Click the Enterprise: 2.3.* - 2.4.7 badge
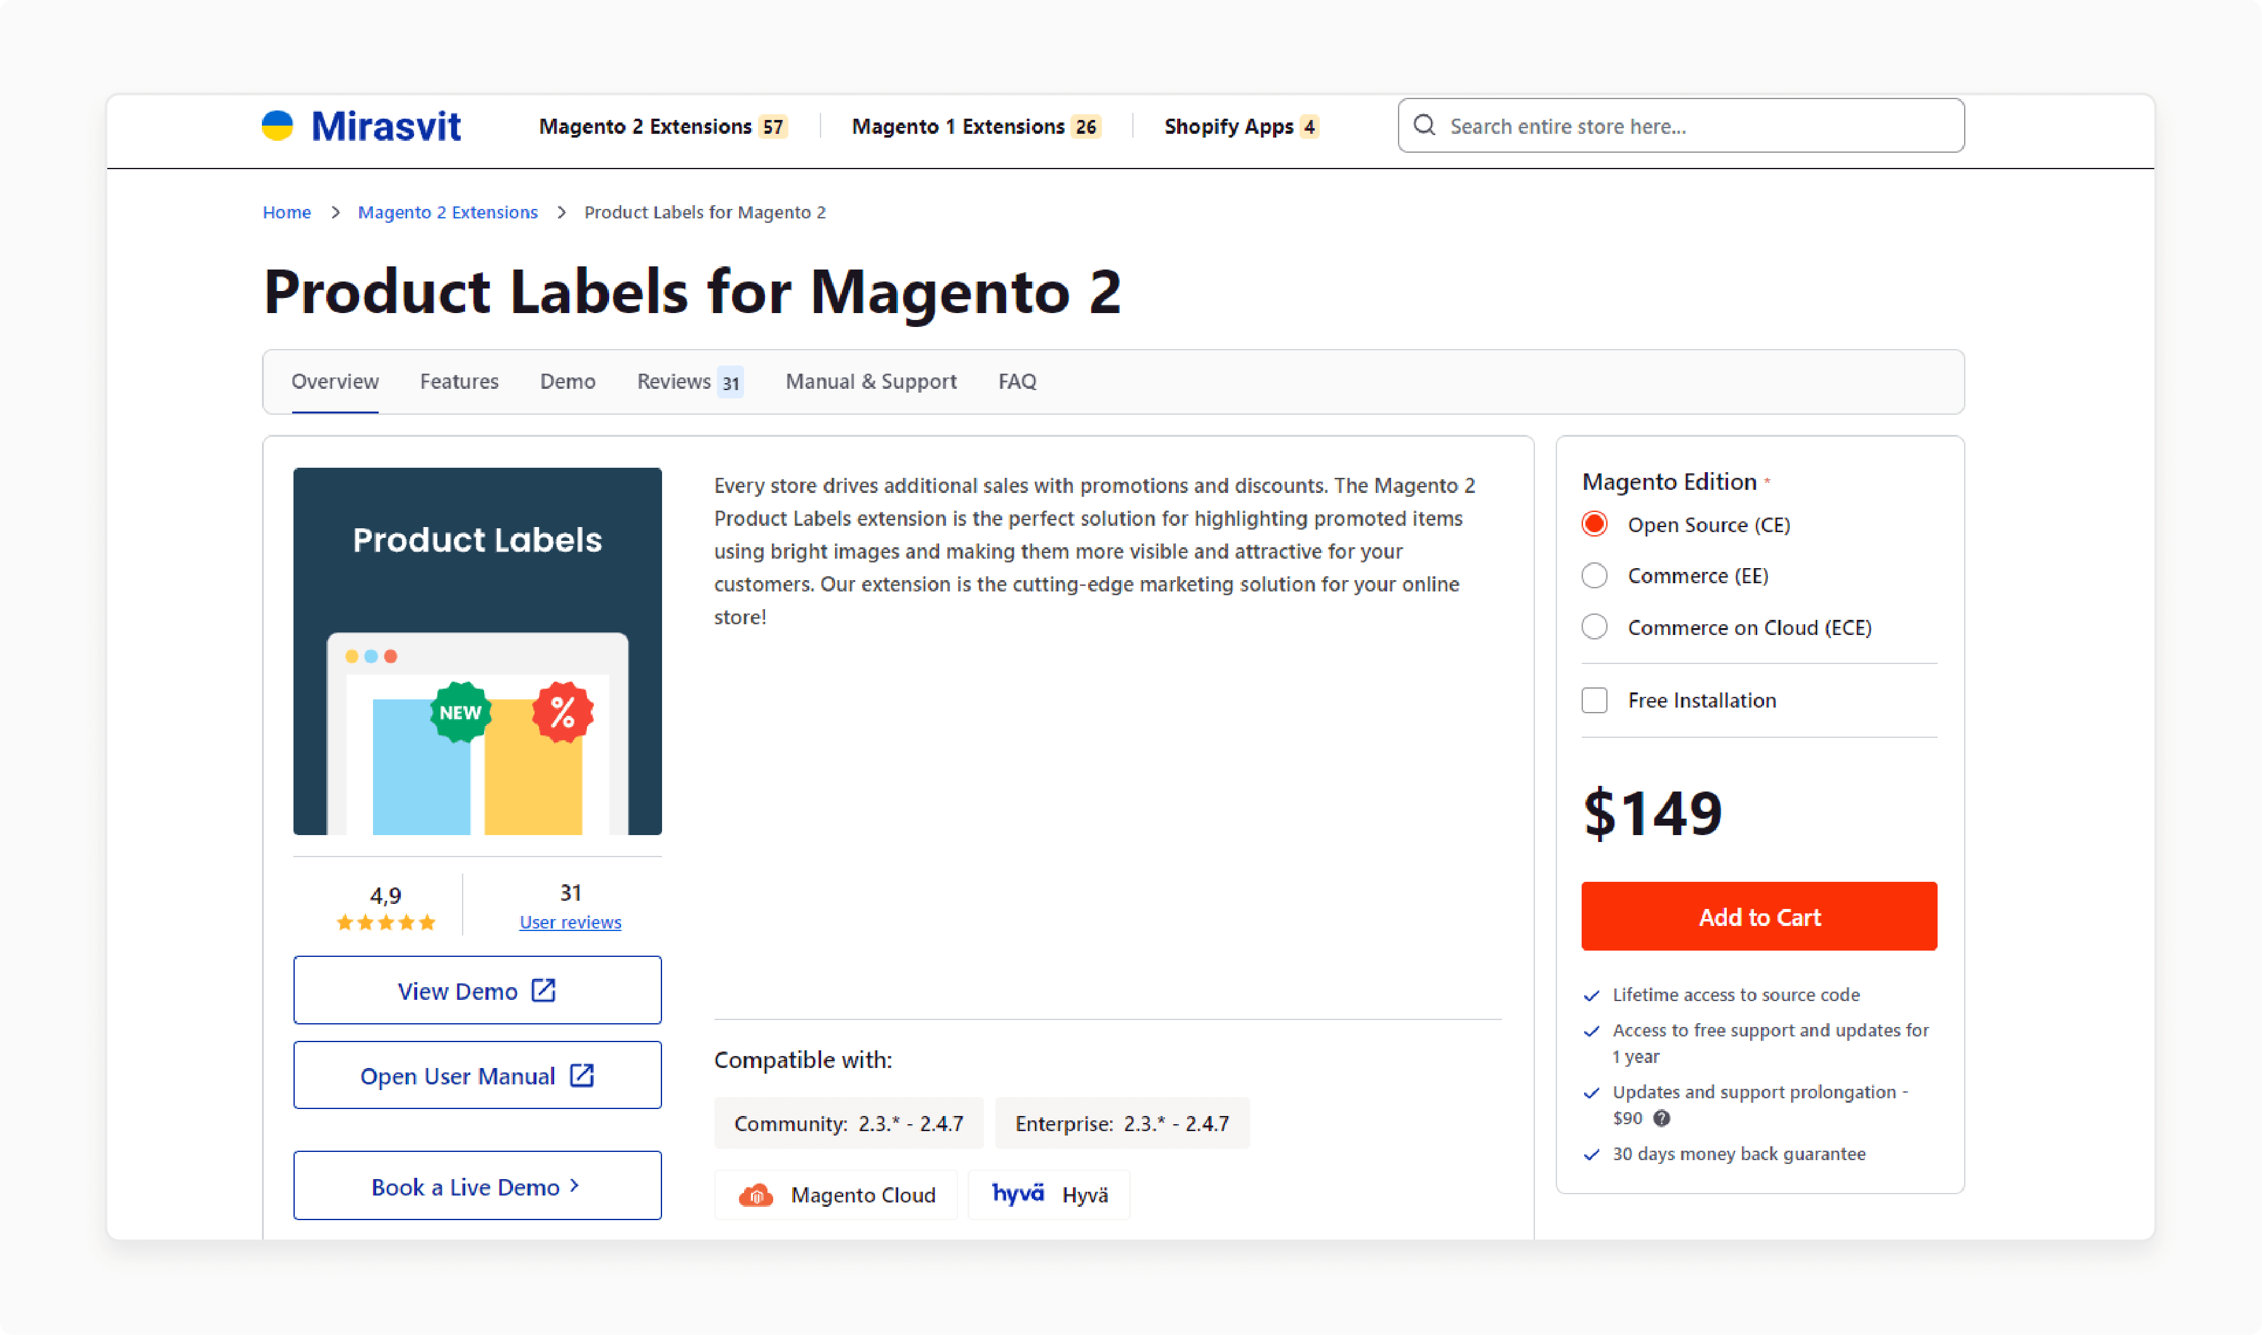The width and height of the screenshot is (2262, 1335). pyautogui.click(x=1122, y=1123)
